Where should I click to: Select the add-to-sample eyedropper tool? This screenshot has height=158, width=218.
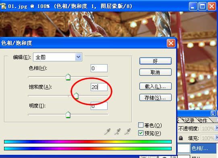(x=117, y=132)
